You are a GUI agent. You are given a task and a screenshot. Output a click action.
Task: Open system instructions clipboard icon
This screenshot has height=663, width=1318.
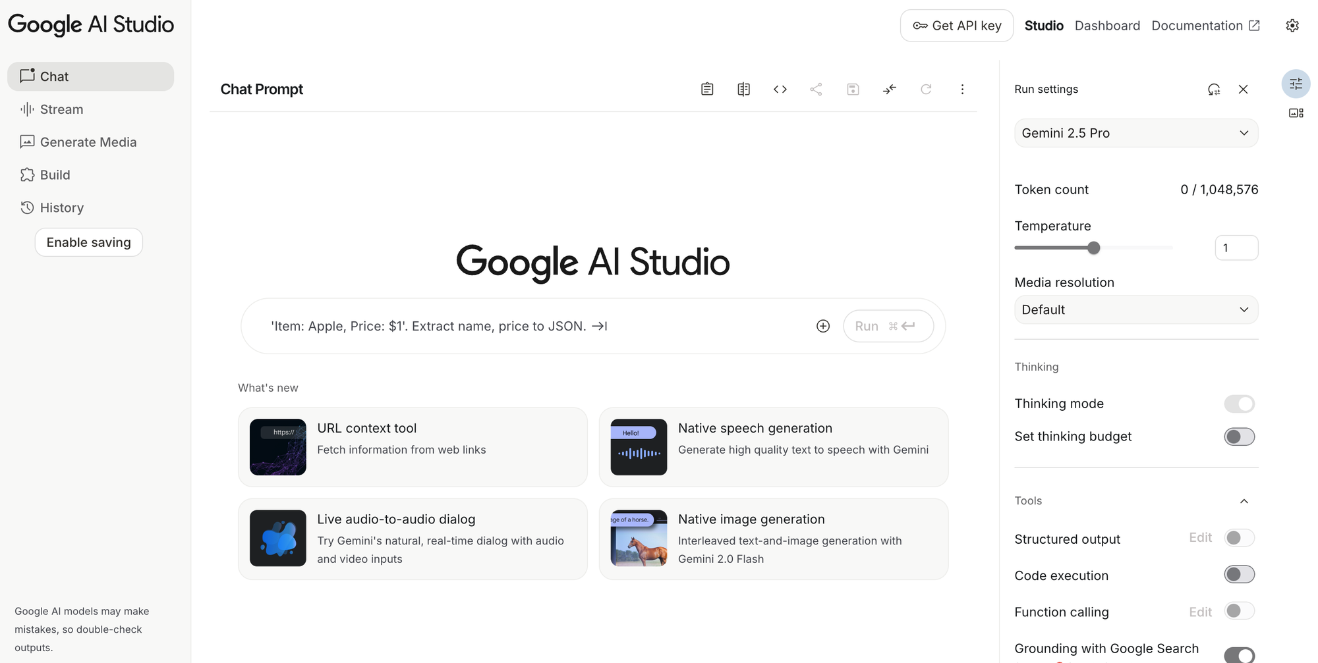click(707, 89)
